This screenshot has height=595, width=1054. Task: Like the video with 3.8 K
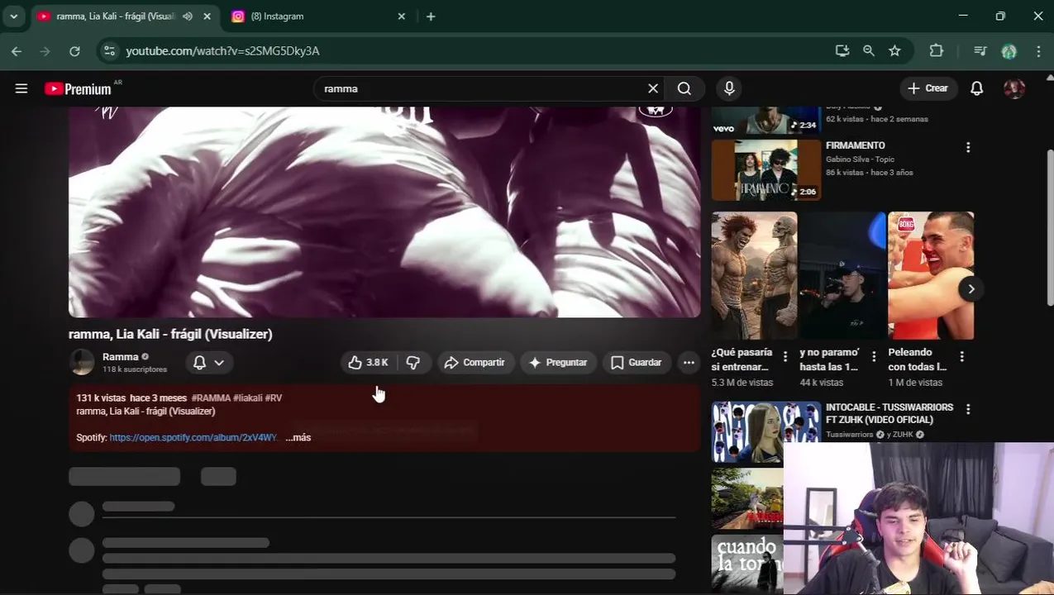(x=369, y=363)
